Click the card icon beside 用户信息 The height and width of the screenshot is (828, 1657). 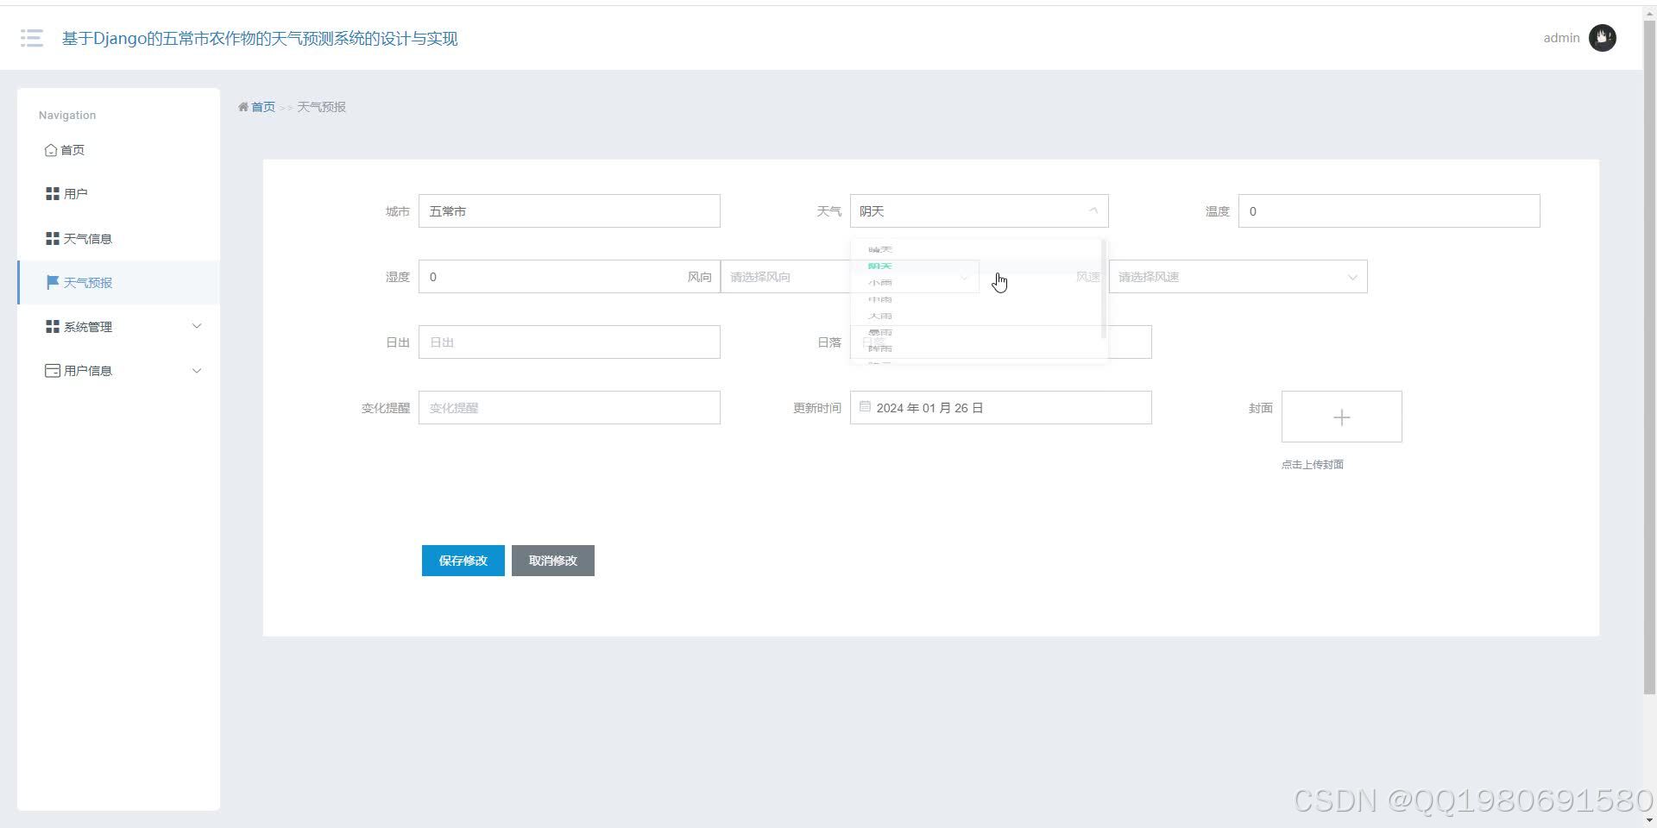[53, 371]
